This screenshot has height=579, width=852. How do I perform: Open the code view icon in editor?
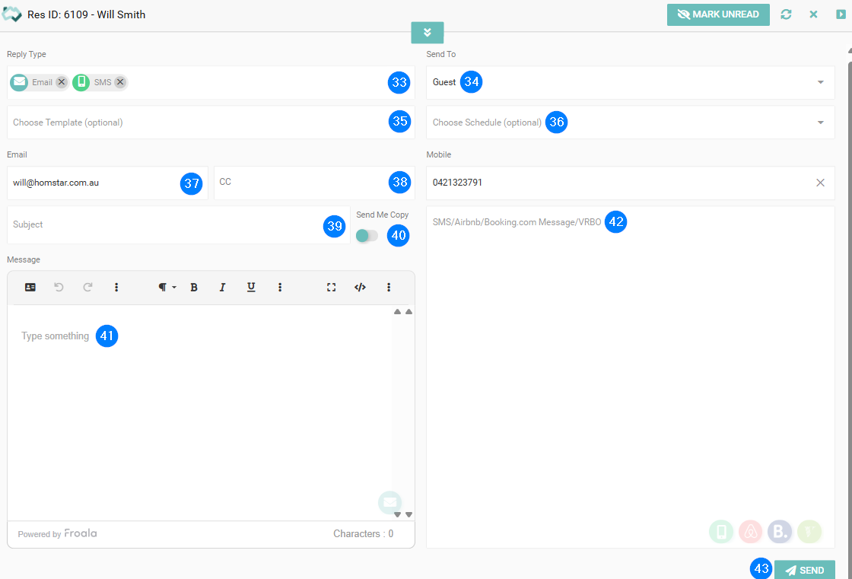pyautogui.click(x=361, y=288)
